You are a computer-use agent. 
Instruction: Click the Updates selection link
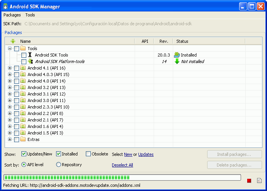pyautogui.click(x=146, y=154)
